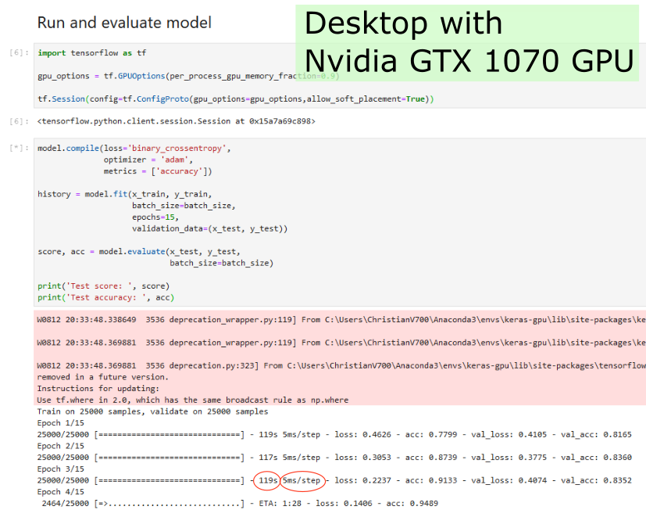Click the val_loss: 0.3775 value
This screenshot has width=646, height=510.
(x=509, y=458)
